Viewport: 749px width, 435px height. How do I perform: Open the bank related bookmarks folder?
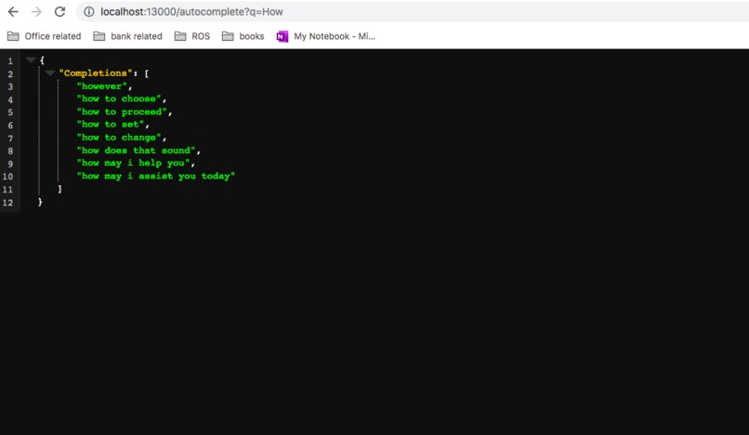127,36
